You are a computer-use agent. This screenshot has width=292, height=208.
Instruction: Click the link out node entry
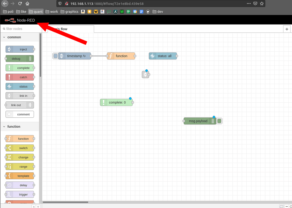point(17,105)
